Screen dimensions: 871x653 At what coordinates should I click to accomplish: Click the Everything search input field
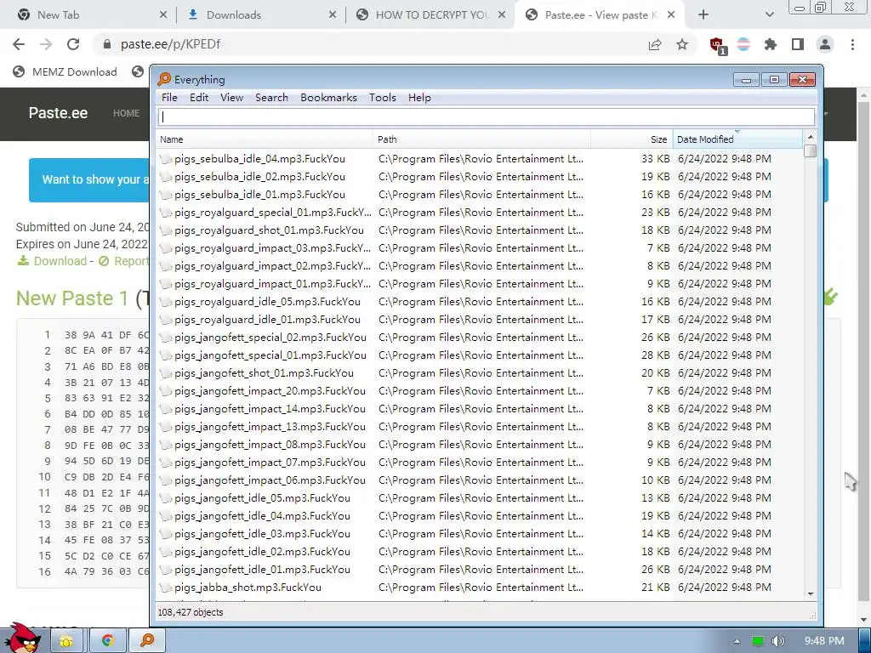pos(487,117)
